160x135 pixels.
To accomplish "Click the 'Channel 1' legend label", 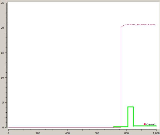I will tap(151, 124).
